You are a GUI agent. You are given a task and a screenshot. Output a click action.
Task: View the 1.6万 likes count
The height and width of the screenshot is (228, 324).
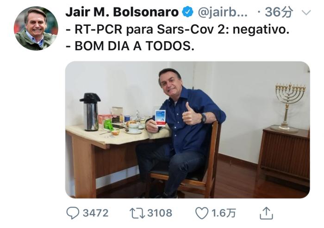point(224,213)
